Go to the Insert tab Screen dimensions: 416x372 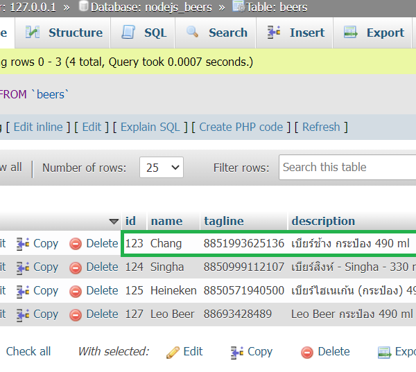pyautogui.click(x=297, y=33)
